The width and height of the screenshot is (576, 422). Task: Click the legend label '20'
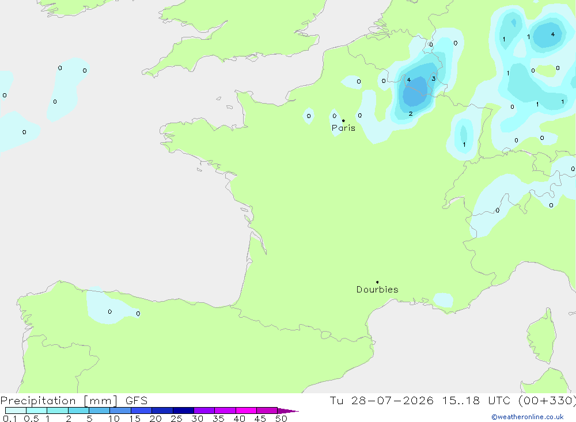156,419
